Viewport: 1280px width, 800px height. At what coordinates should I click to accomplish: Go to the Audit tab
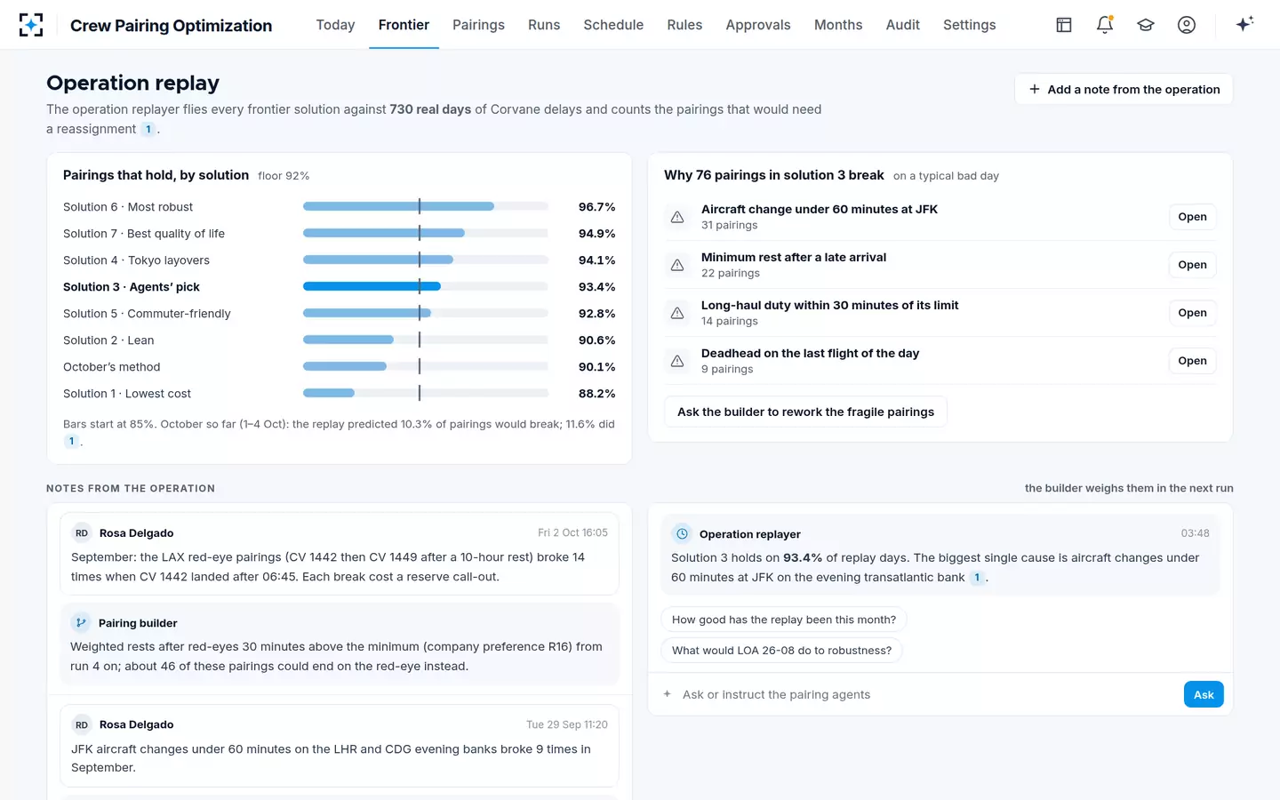[x=902, y=25]
